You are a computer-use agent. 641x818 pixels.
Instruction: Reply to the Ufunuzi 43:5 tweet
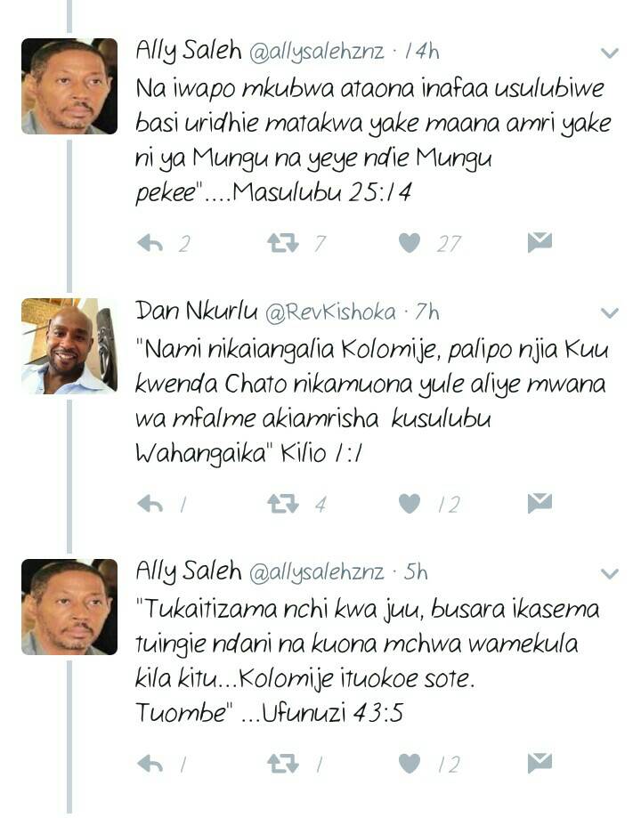tap(150, 765)
